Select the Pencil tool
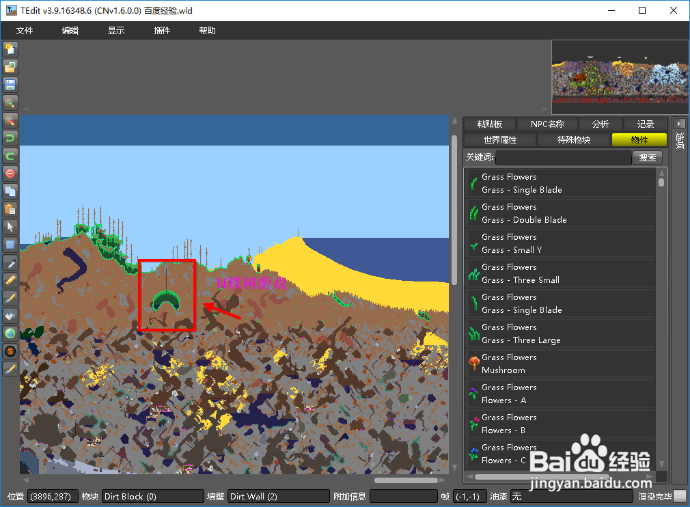 coord(10,280)
